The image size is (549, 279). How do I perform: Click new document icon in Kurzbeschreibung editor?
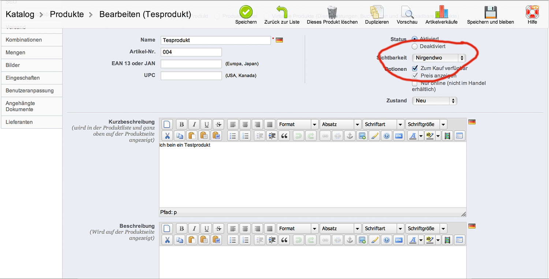click(x=167, y=124)
